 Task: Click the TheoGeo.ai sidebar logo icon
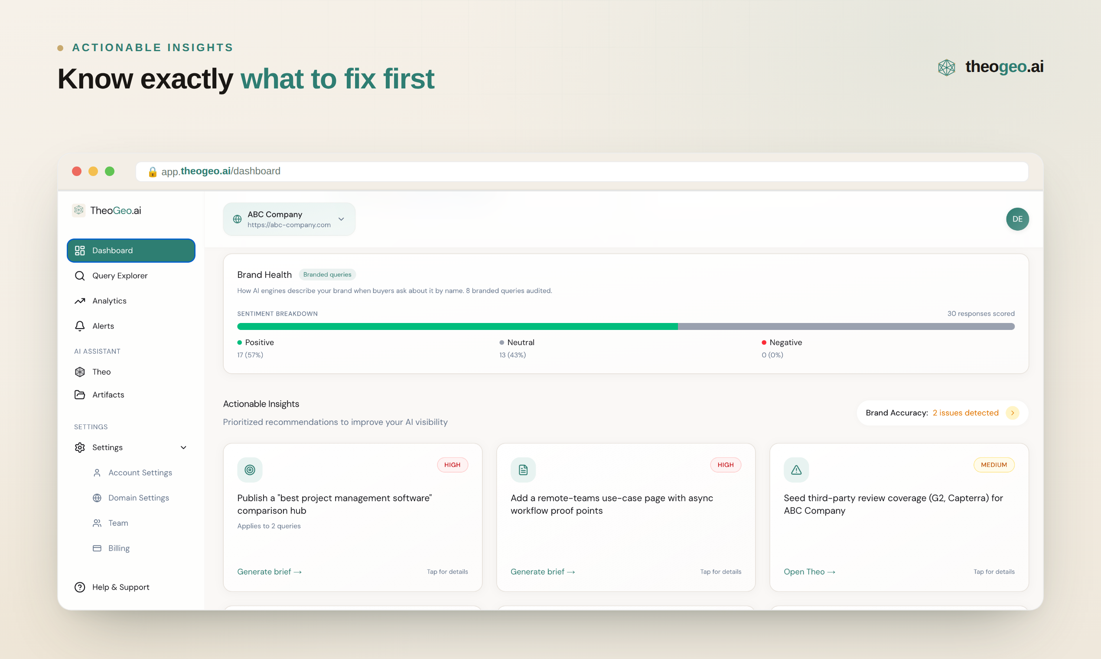coord(79,210)
